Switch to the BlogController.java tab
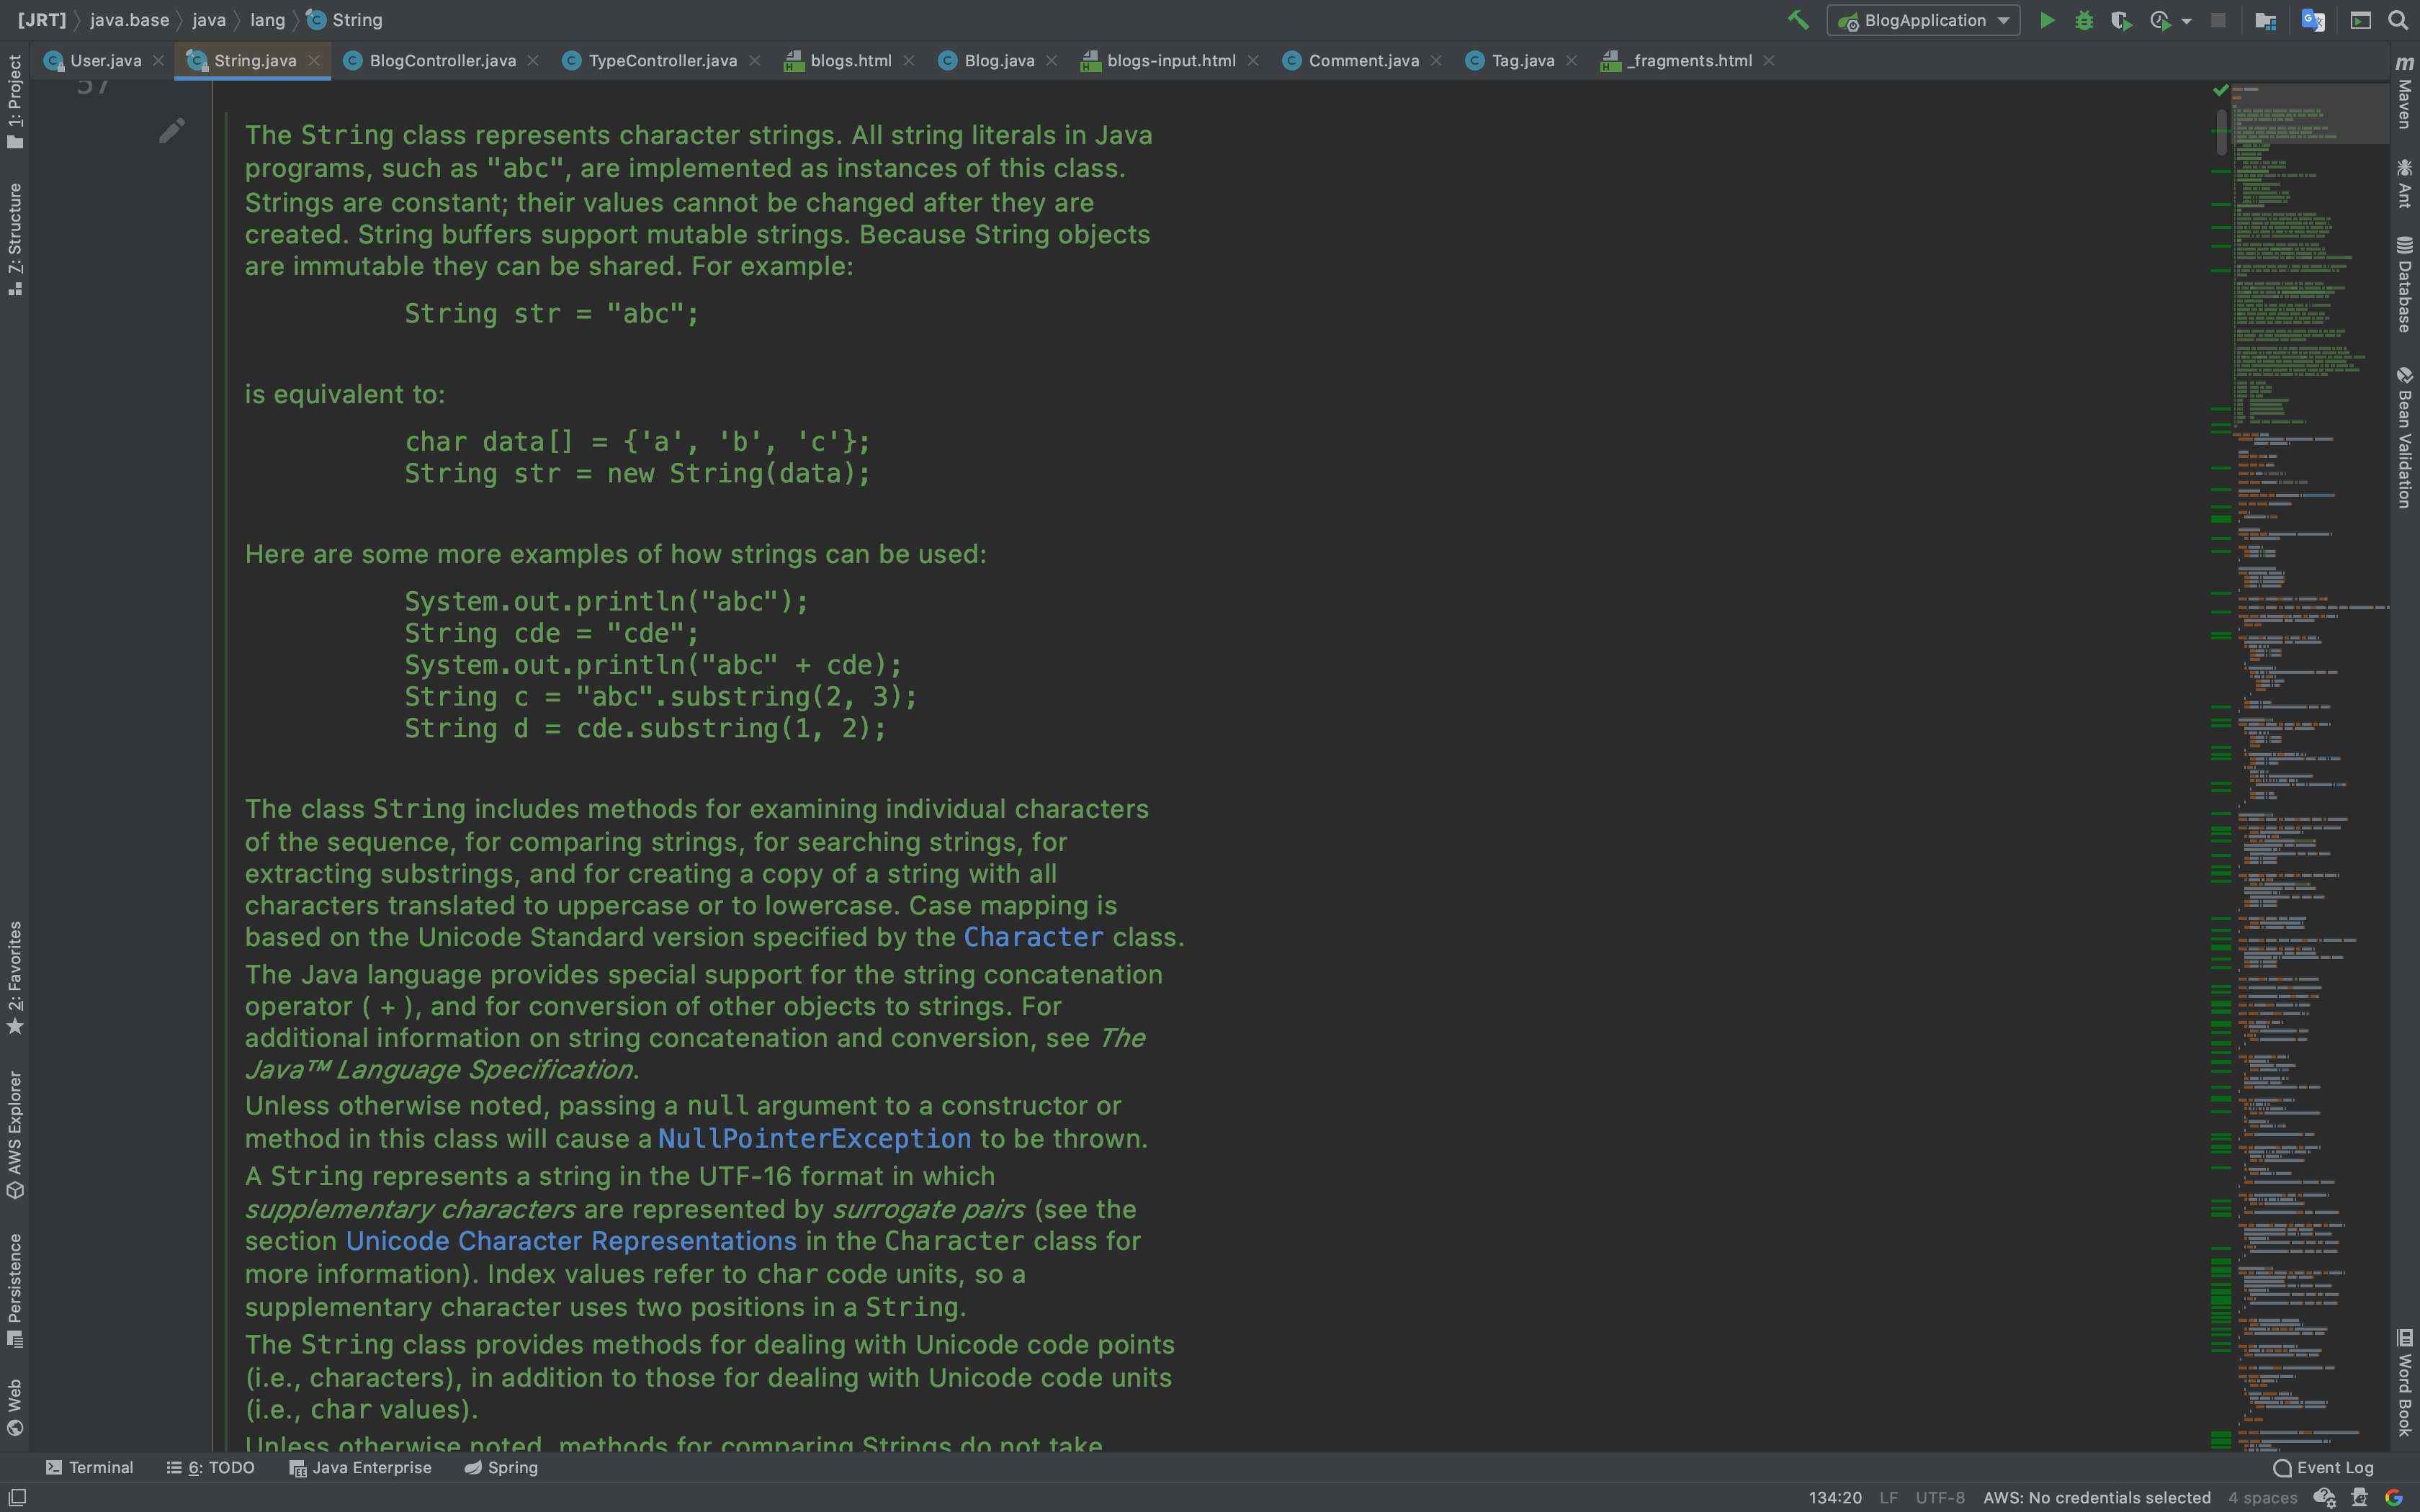The width and height of the screenshot is (2420, 1512). click(442, 61)
